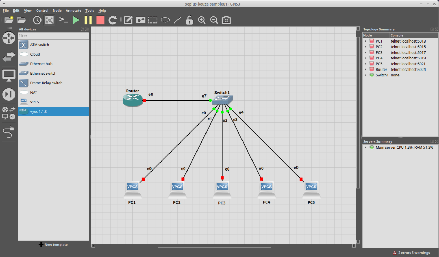
Task: Select the draw ellipse tool
Action: pos(165,20)
